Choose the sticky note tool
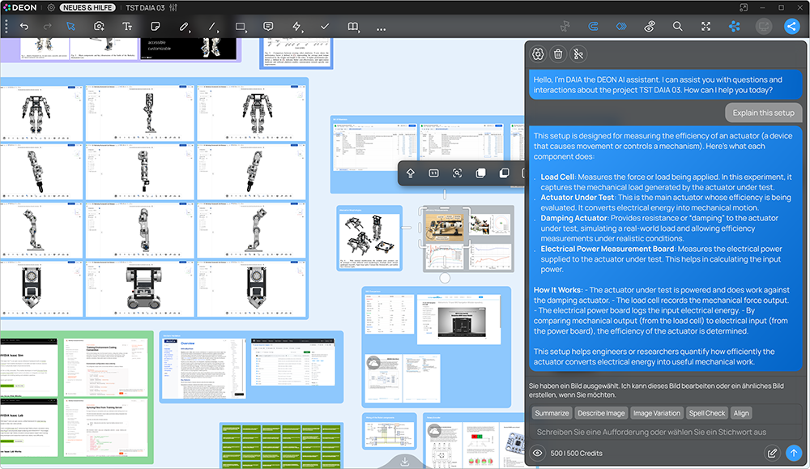The height and width of the screenshot is (469, 810). click(156, 27)
